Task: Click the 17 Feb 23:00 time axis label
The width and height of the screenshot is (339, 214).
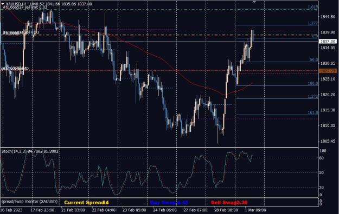Action: point(42,210)
